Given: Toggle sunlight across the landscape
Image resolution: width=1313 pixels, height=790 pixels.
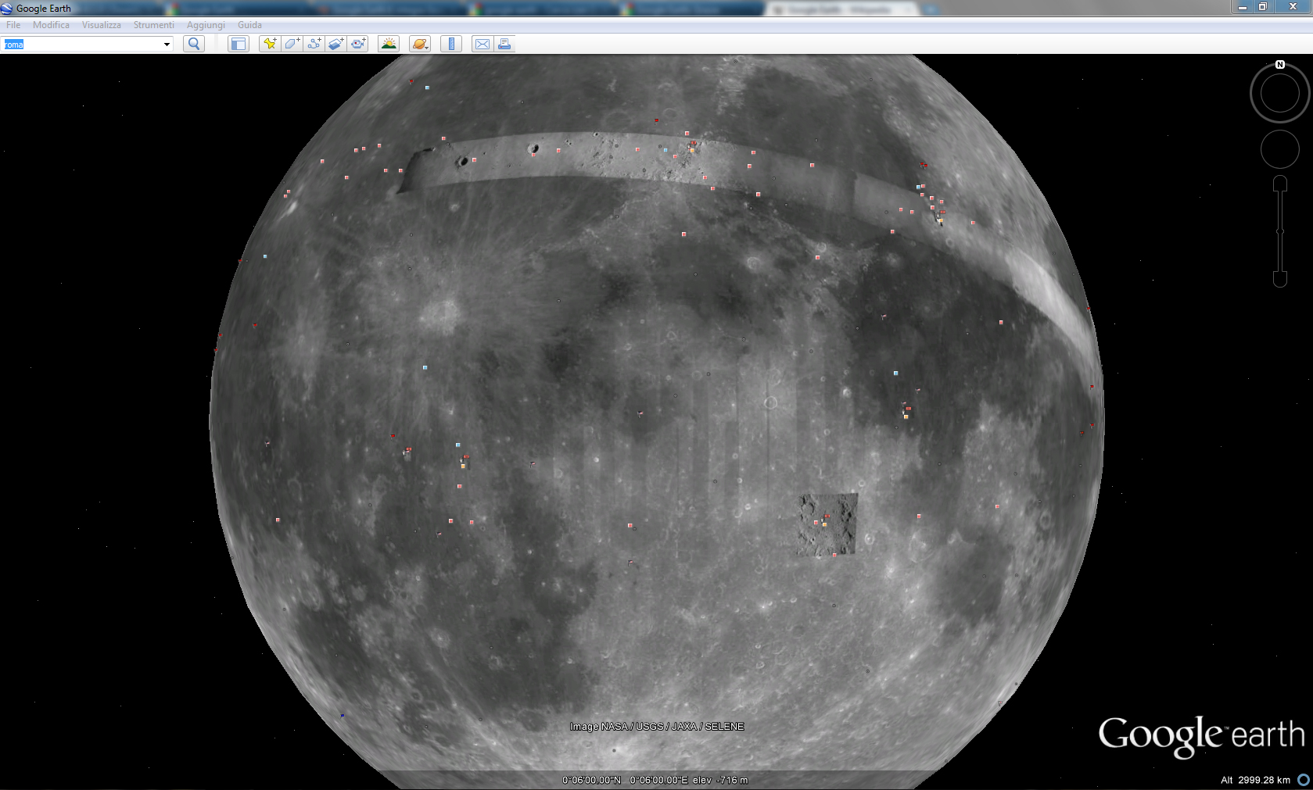Looking at the screenshot, I should (x=389, y=44).
